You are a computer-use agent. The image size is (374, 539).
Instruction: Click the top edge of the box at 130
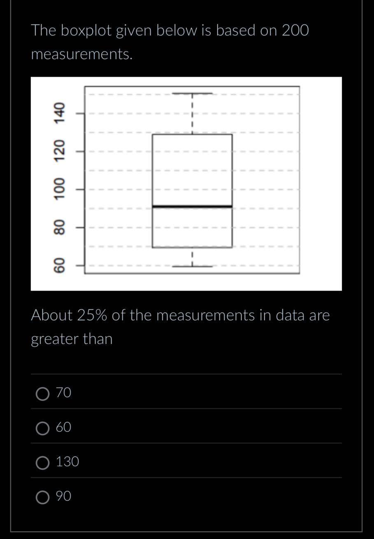192,134
